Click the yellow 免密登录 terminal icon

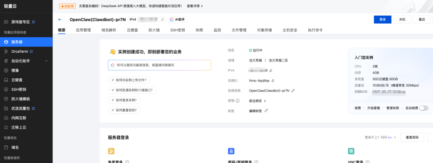tap(111, 151)
